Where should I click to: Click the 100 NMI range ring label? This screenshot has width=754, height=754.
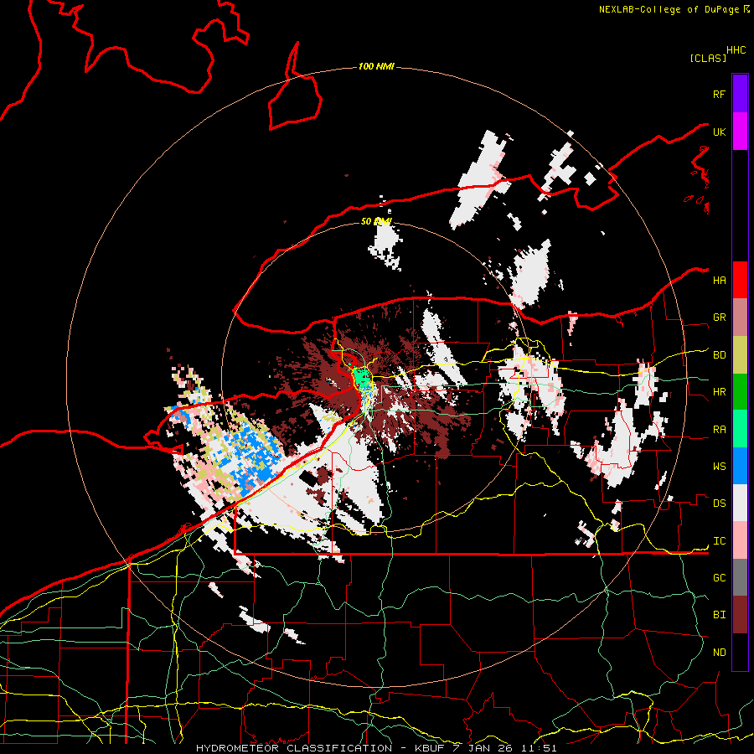tap(376, 66)
